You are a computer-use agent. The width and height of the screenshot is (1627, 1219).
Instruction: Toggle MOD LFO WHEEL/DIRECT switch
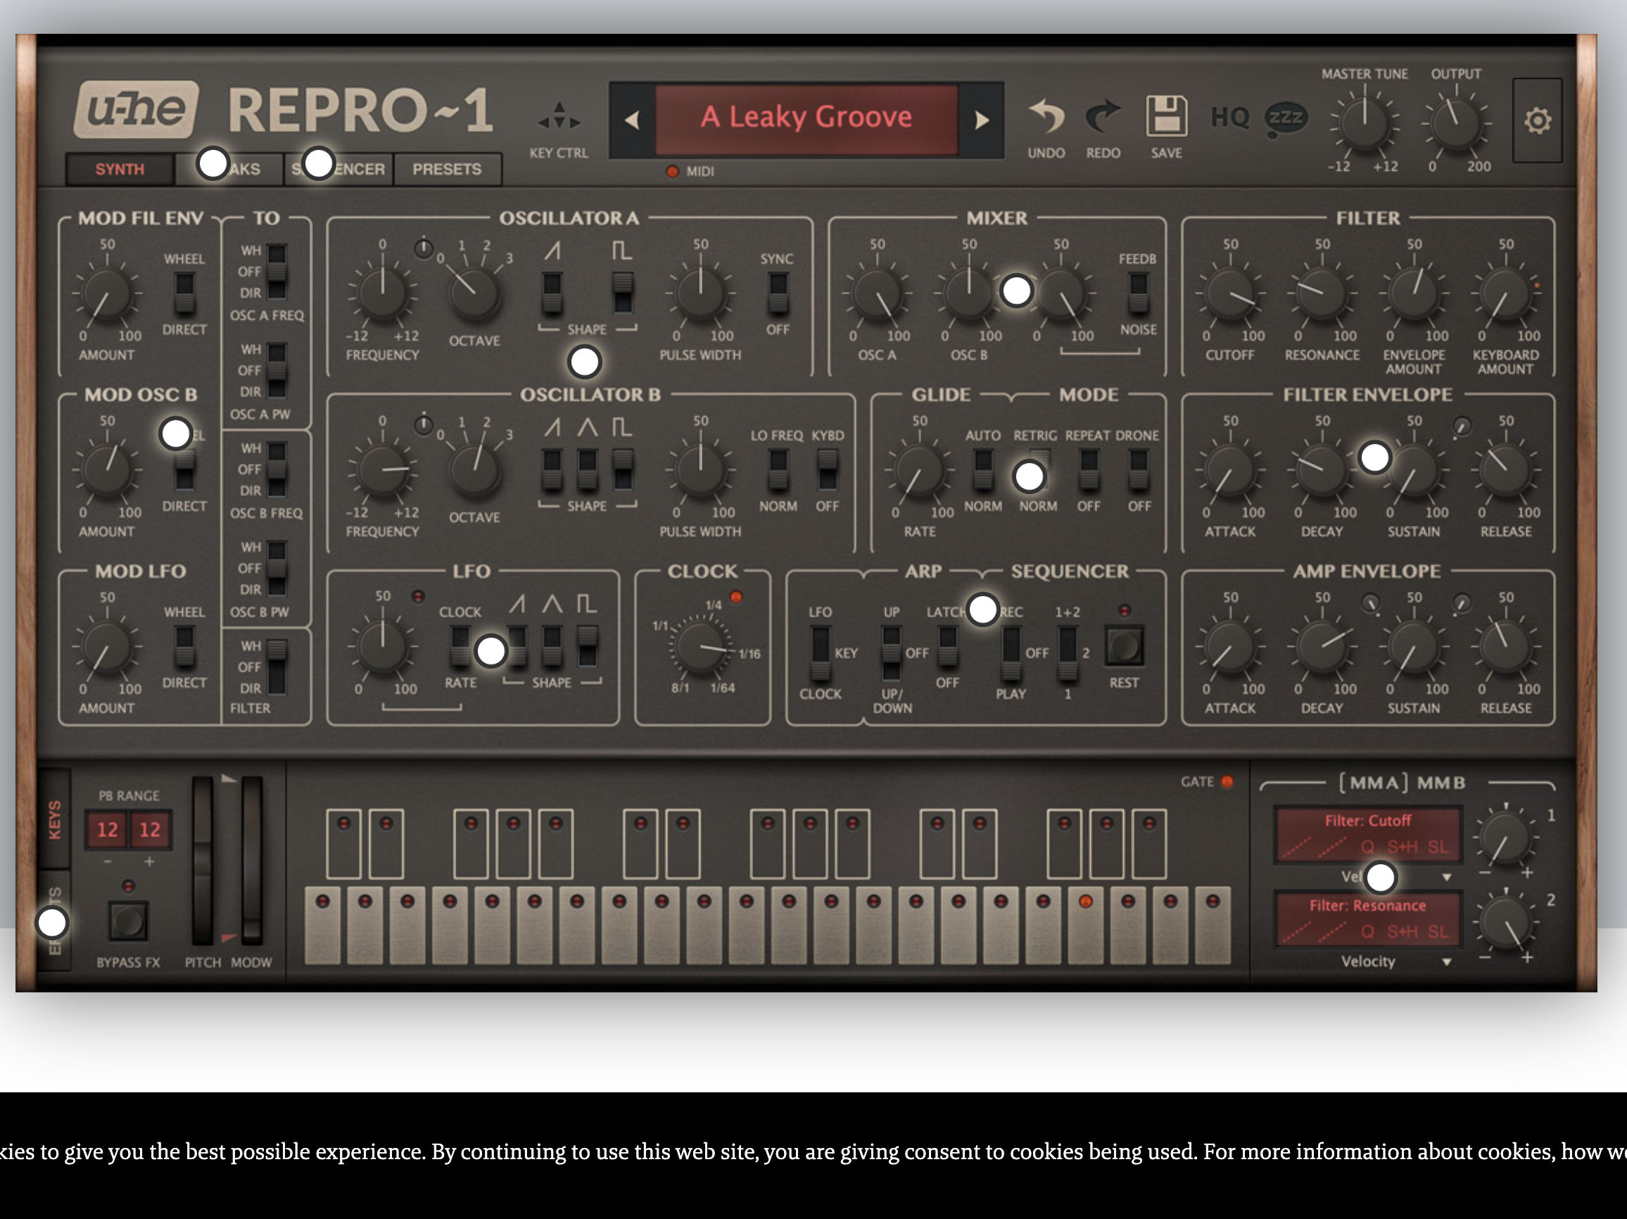pyautogui.click(x=184, y=647)
